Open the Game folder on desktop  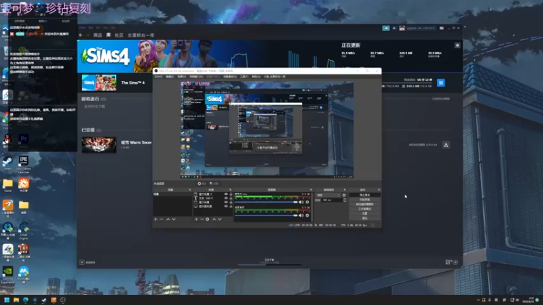point(7,185)
